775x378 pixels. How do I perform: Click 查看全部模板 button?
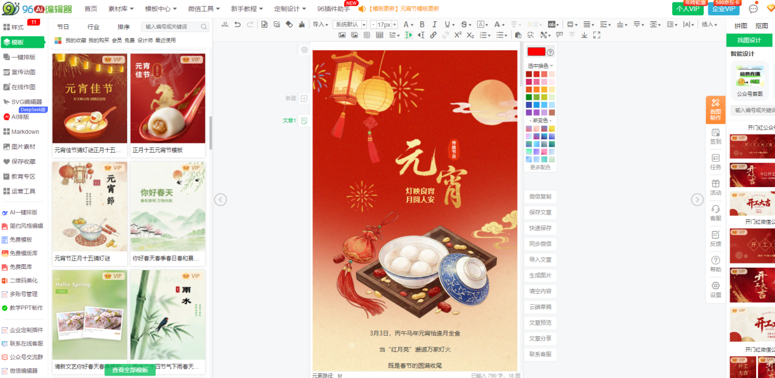(130, 370)
